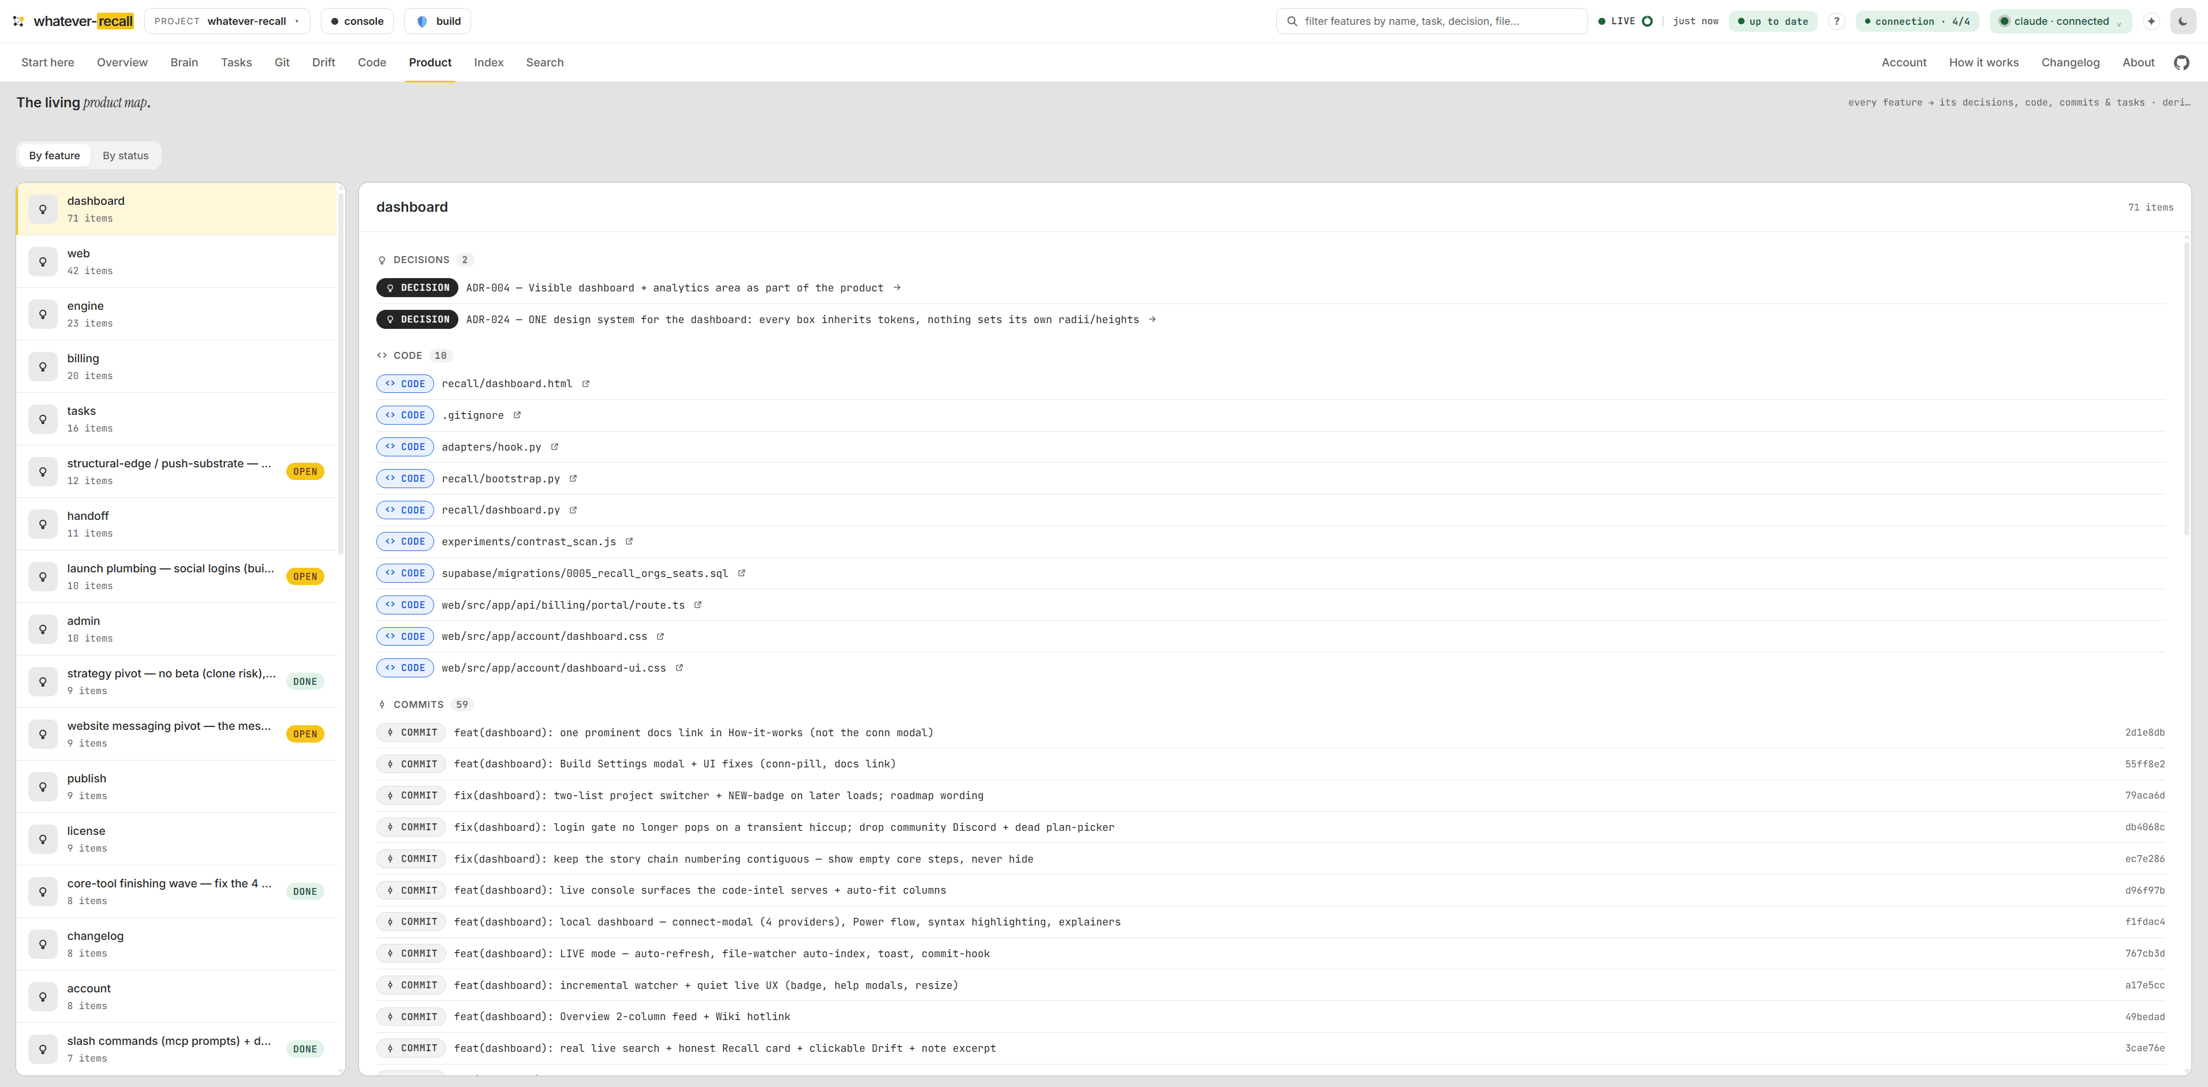Click lightbulb icon of engine feature

[43, 314]
